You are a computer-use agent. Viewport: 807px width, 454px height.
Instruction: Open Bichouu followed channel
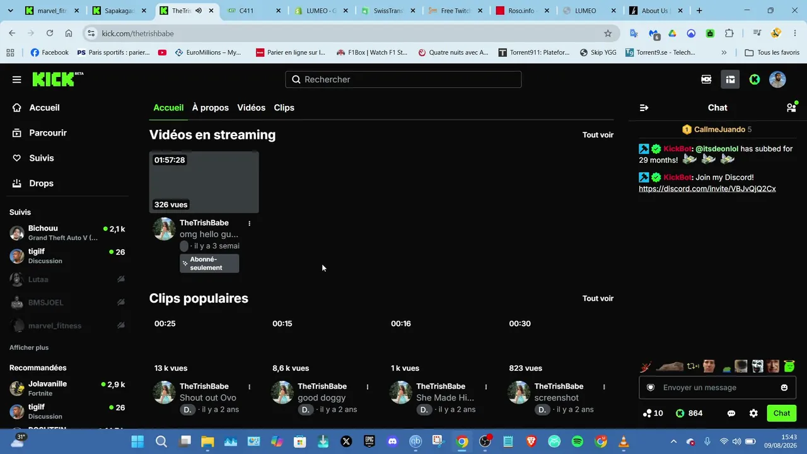(x=67, y=233)
